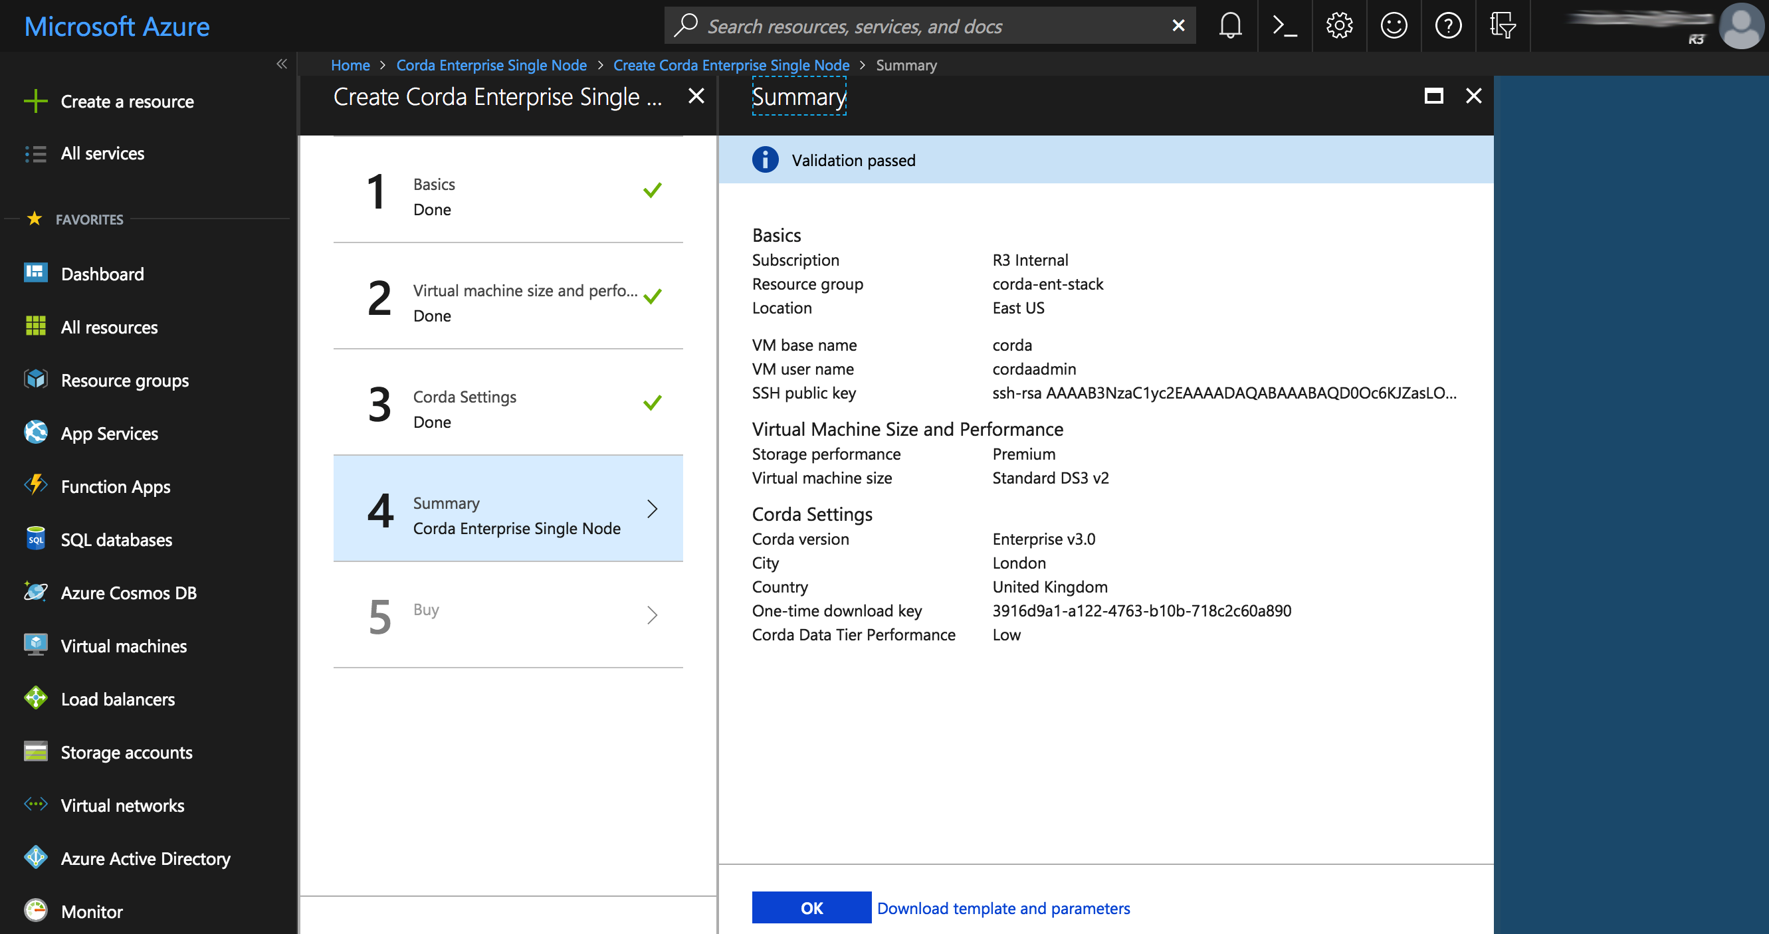Open Azure Cosmos DB from the sidebar

coord(128,593)
